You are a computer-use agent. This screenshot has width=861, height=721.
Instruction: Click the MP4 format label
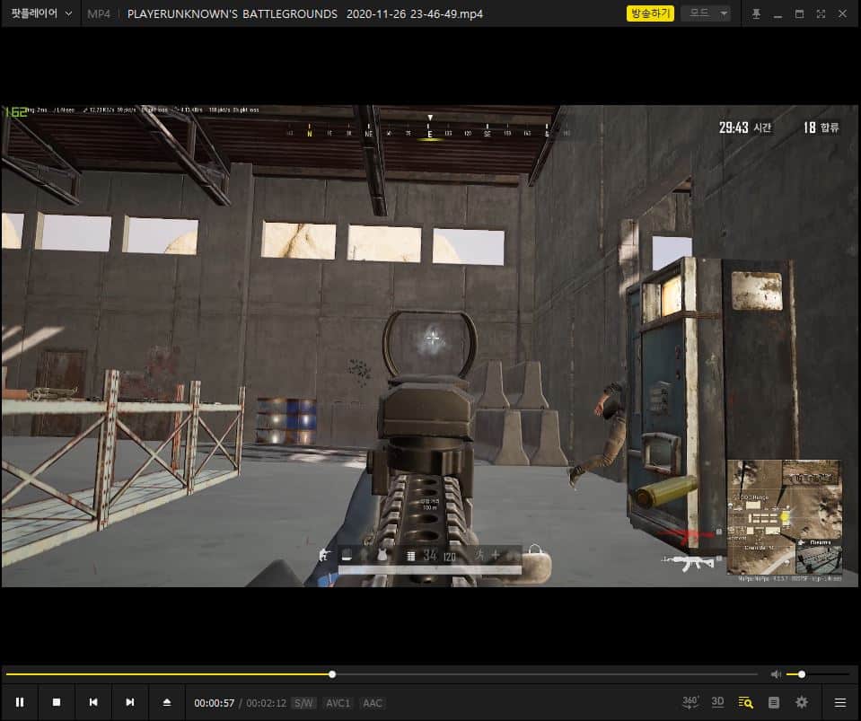[99, 13]
